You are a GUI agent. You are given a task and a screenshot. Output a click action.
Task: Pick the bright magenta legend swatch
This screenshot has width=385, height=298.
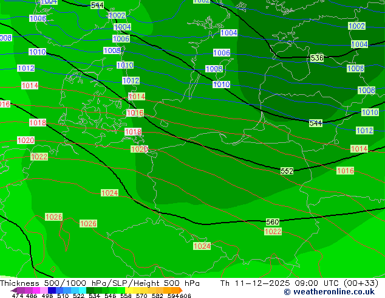[x=36, y=290]
